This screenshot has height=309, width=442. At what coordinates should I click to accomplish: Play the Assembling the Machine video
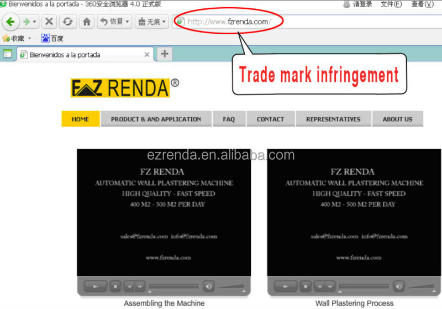[95, 286]
